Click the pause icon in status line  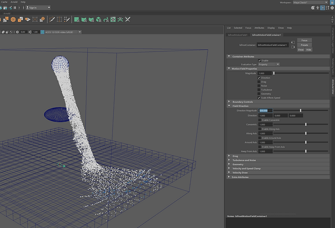pyautogui.click(x=15, y=8)
